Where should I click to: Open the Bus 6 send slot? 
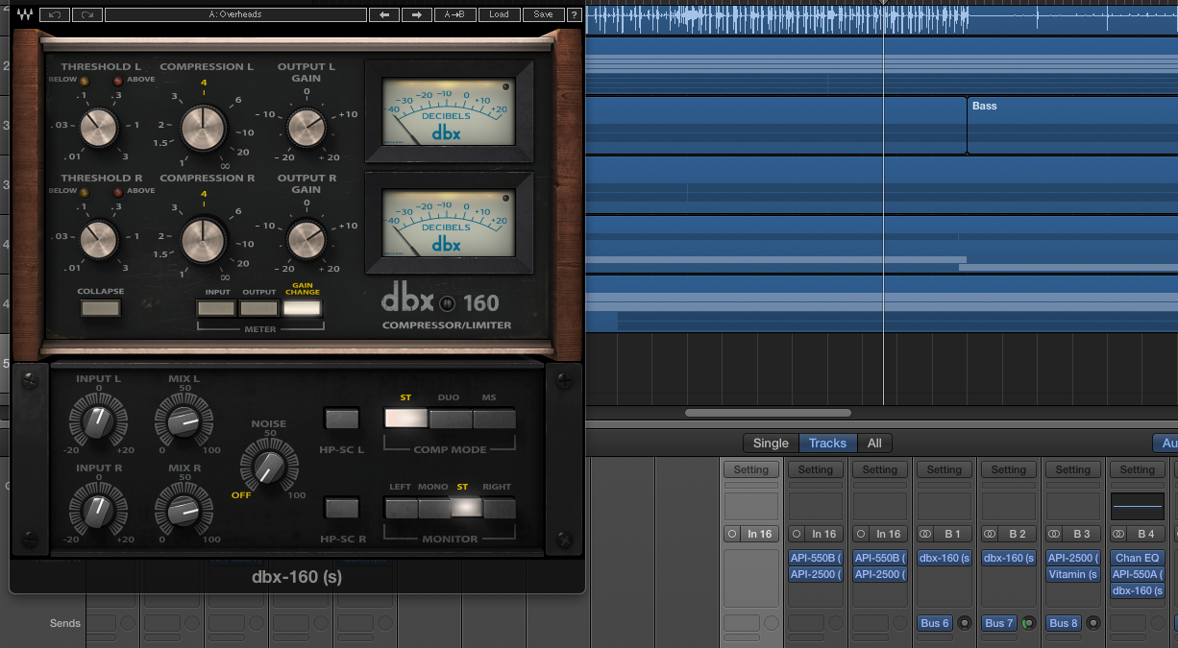(x=935, y=623)
